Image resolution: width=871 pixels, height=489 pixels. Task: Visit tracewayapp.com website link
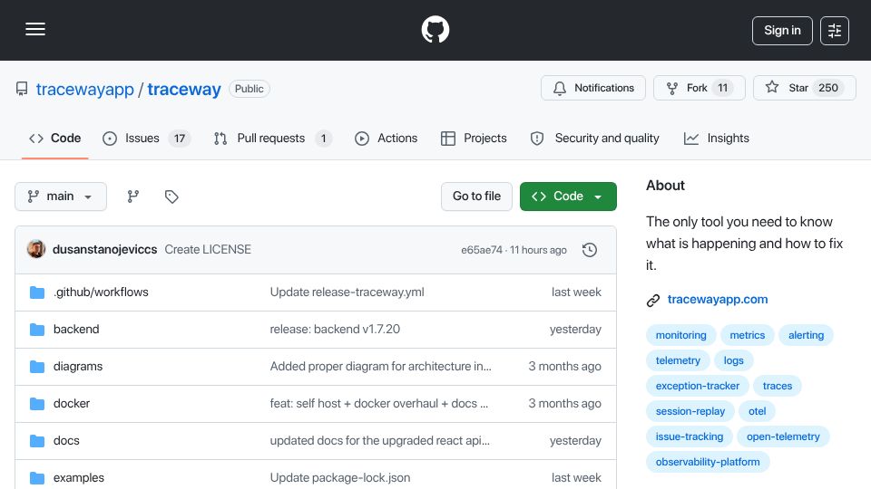point(718,300)
